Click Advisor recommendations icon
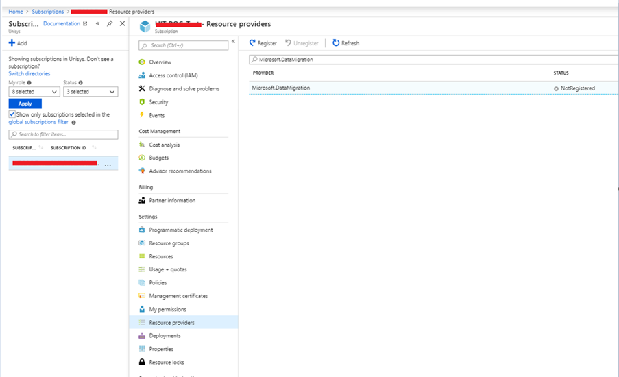This screenshot has width=619, height=377. (x=142, y=171)
